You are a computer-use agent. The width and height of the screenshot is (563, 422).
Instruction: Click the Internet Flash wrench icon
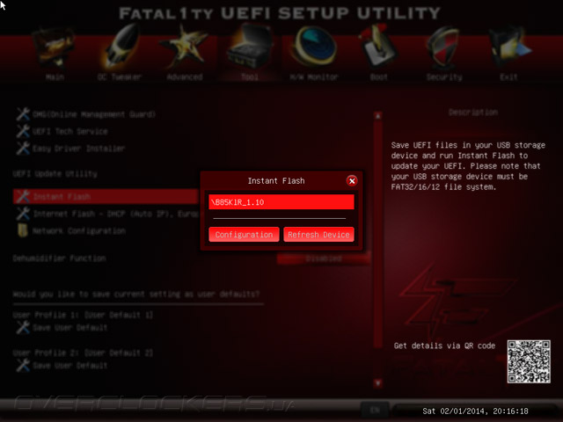(23, 214)
